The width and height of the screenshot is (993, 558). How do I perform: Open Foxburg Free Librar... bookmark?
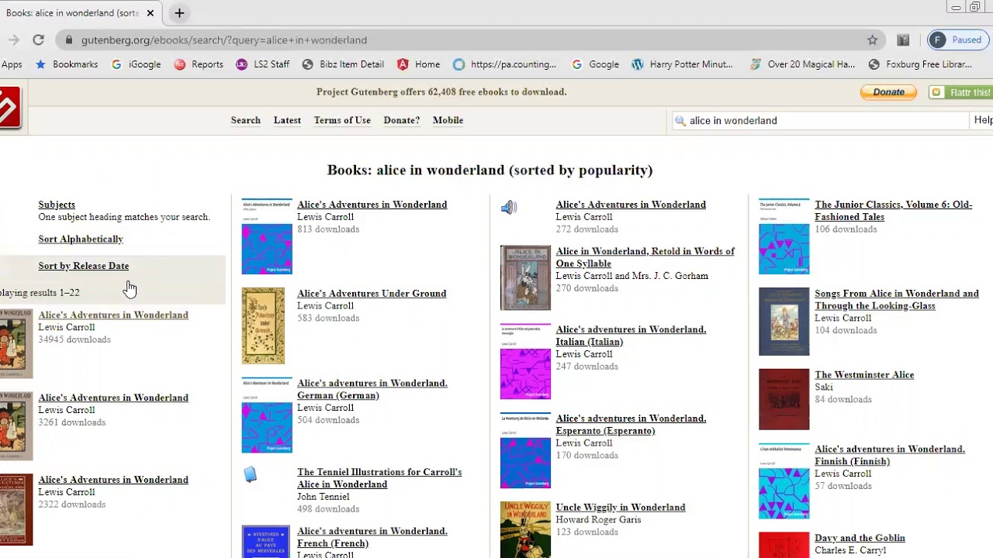pyautogui.click(x=920, y=64)
